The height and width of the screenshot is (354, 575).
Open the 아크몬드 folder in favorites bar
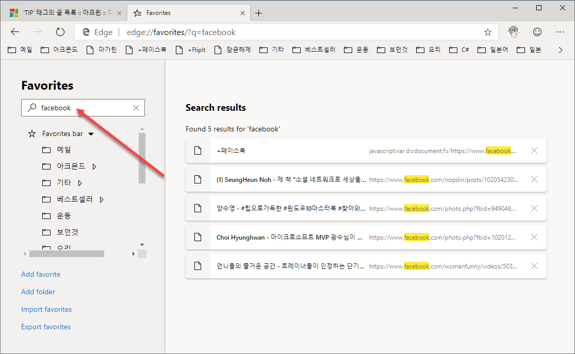(x=59, y=50)
